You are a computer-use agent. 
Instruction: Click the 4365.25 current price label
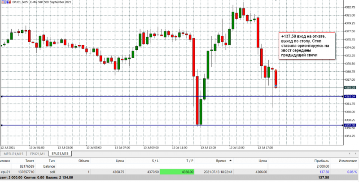click(350, 87)
